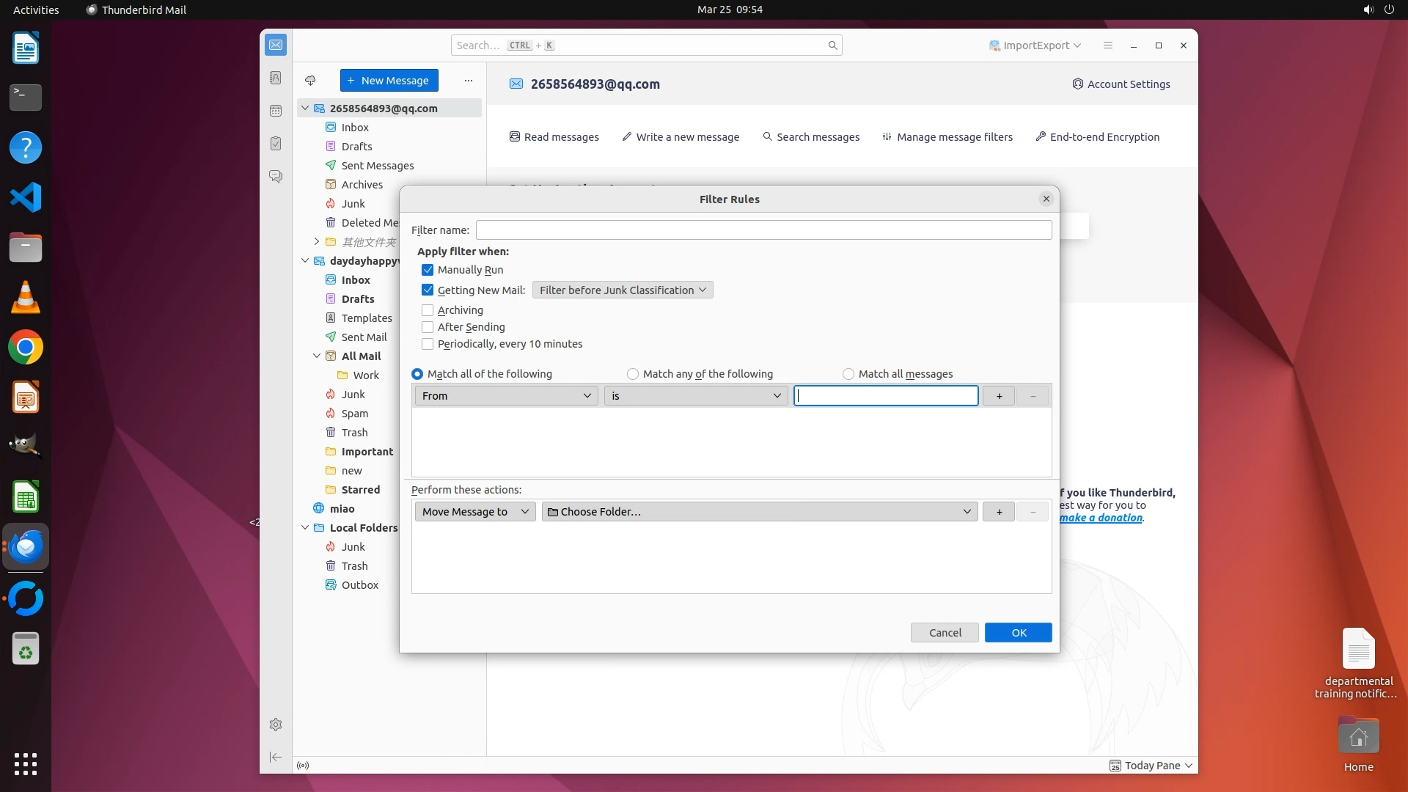
Task: Uncheck the Manually Run checkbox
Action: click(x=428, y=270)
